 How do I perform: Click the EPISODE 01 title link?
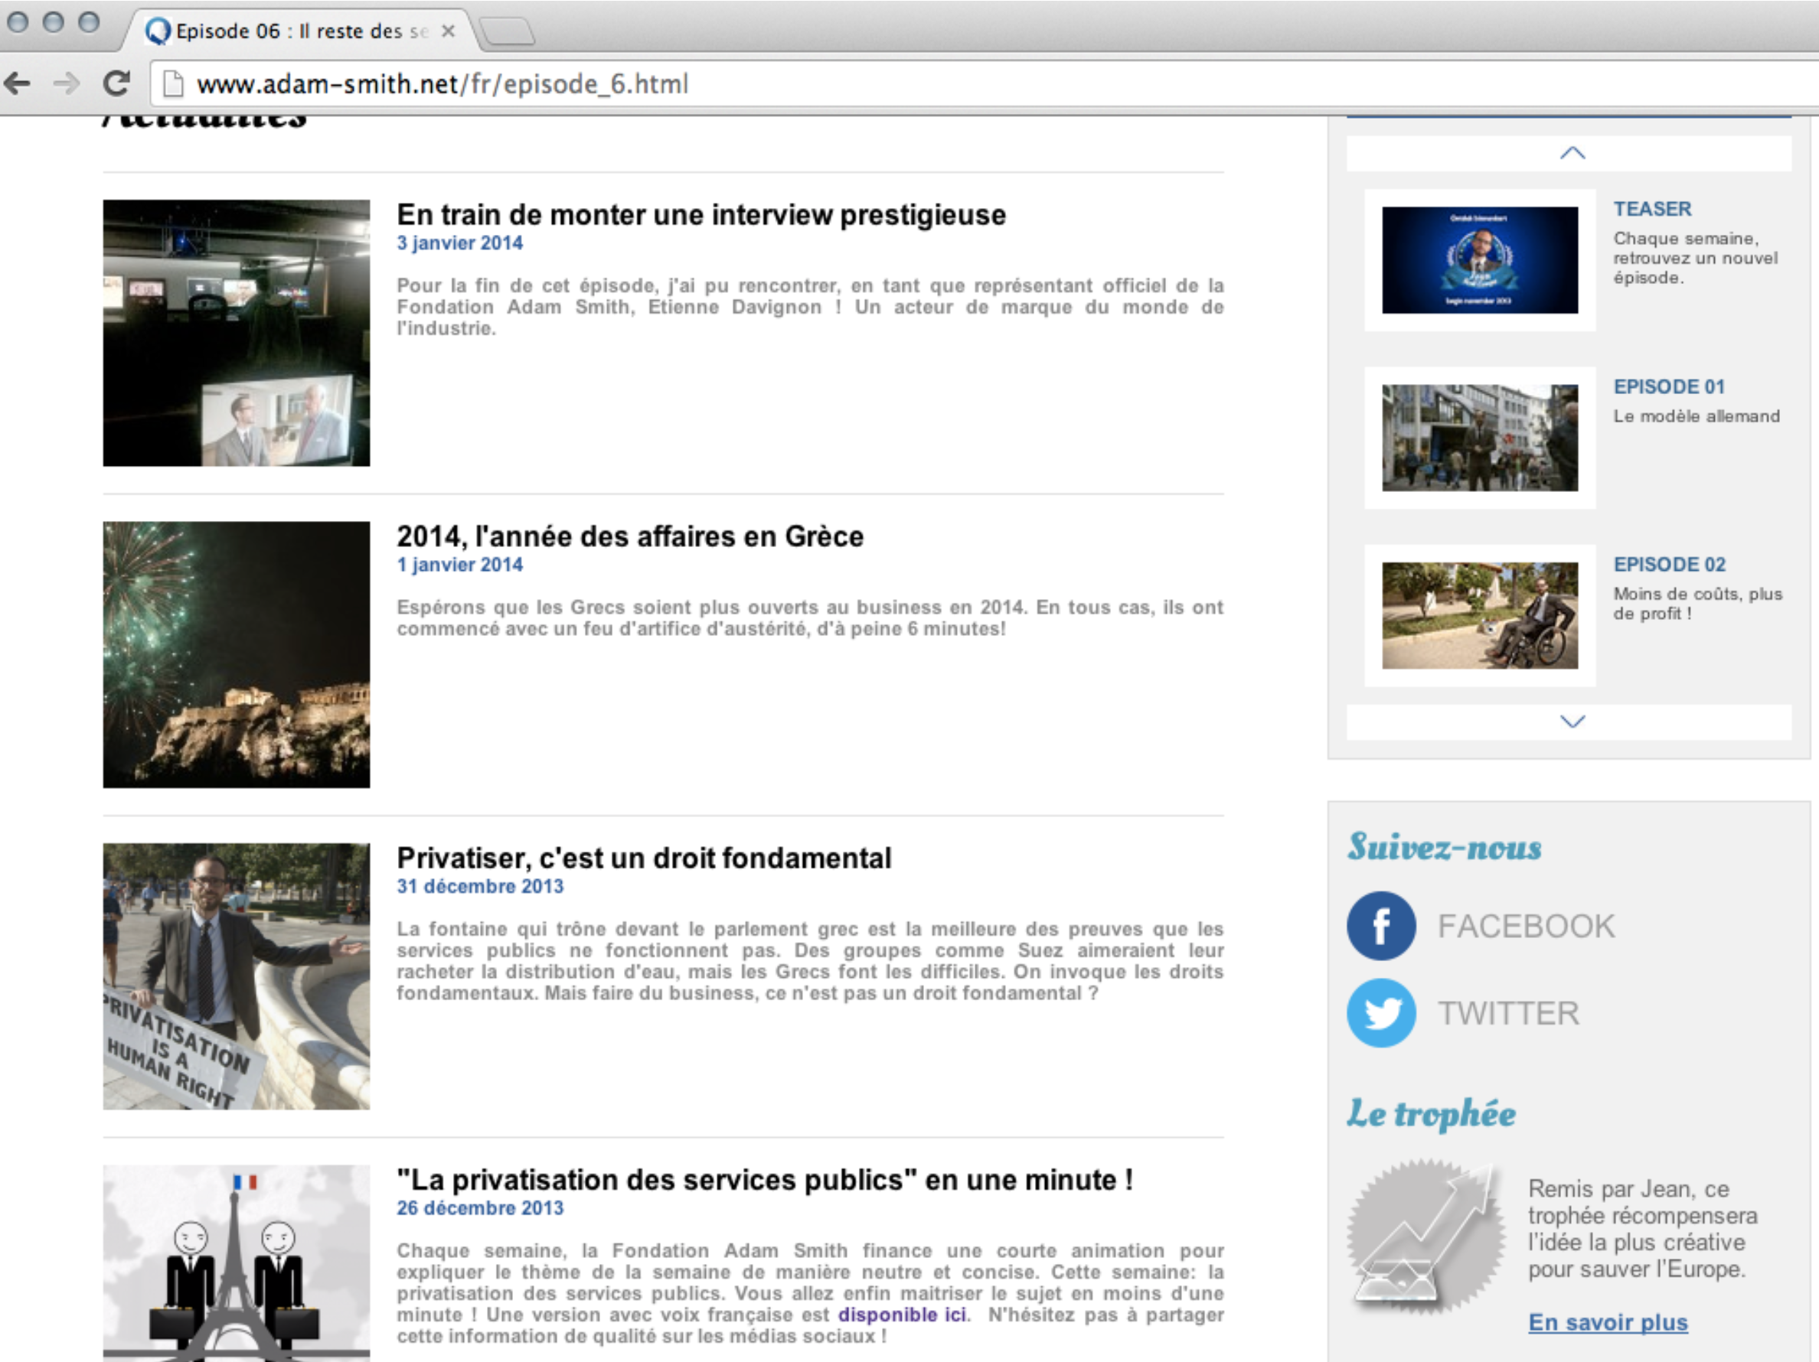pyautogui.click(x=1668, y=386)
